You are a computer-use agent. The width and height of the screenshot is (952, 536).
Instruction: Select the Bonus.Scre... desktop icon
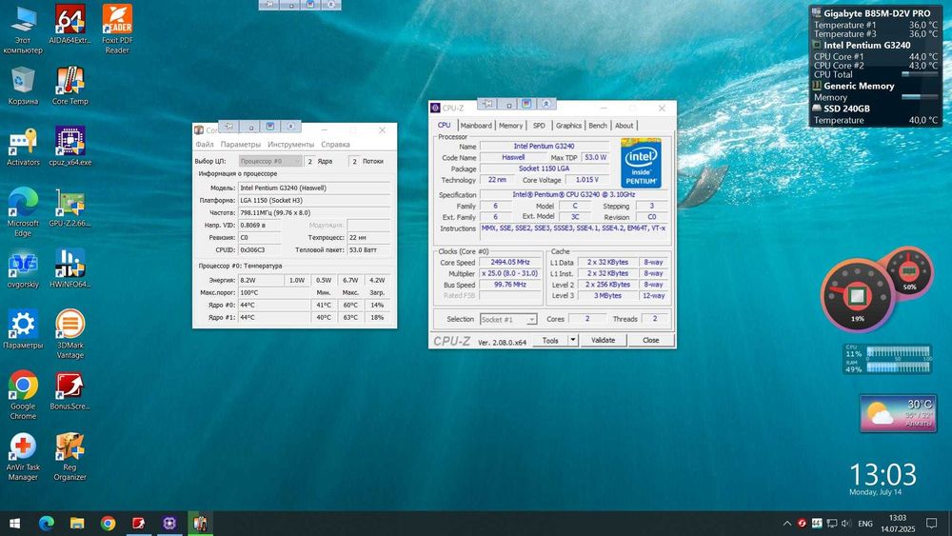coord(69,391)
